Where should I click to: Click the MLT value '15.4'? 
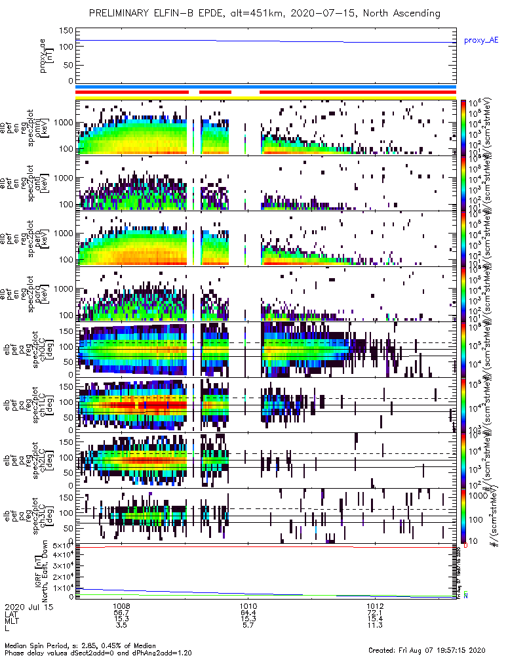coord(375,619)
